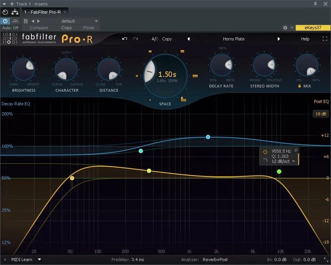Select the cyan Decay Rate EQ band dot
This screenshot has width=331, height=265.
click(x=141, y=151)
